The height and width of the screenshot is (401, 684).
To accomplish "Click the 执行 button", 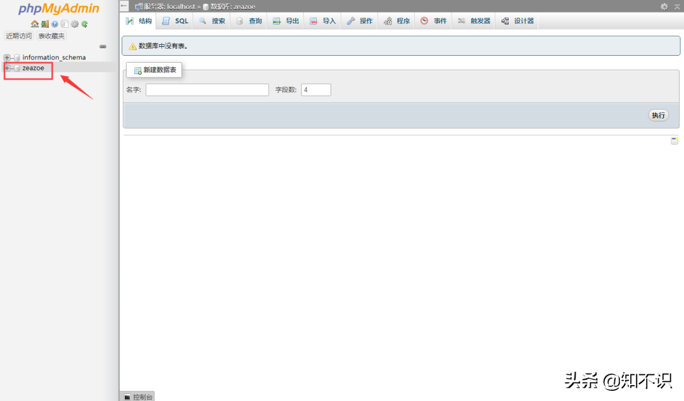I will (658, 115).
